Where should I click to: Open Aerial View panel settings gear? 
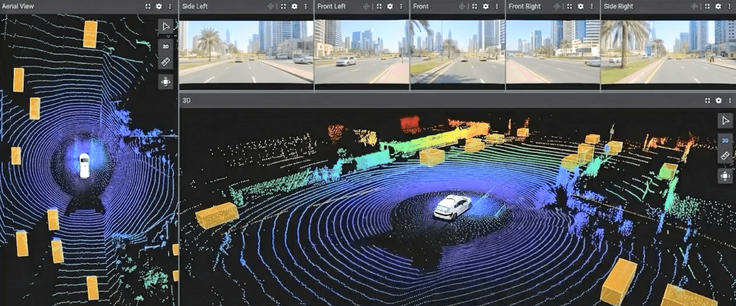[x=159, y=7]
